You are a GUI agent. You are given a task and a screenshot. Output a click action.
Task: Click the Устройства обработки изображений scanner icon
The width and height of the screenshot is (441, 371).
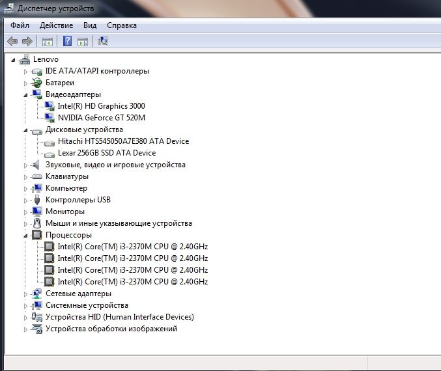point(37,329)
